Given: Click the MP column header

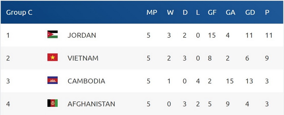Looking at the screenshot, I should coord(152,13).
